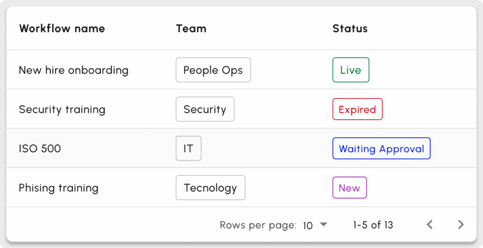Click the rows per page value 10

pos(308,225)
